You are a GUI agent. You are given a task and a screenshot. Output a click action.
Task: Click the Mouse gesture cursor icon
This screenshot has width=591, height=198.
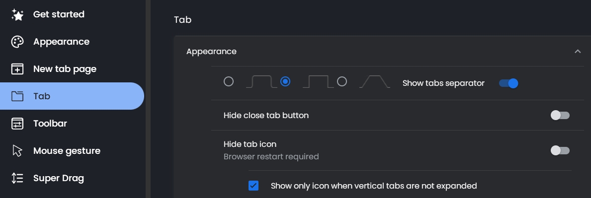17,151
